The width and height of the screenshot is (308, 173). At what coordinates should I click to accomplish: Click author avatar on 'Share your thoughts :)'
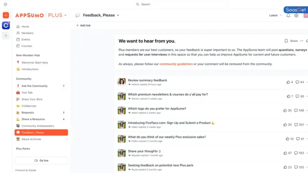[122, 153]
